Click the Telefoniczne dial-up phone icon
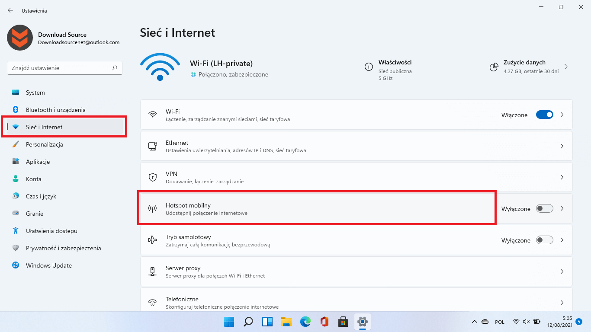The image size is (591, 332). (x=152, y=303)
